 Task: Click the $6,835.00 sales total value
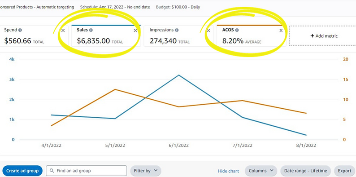[x=93, y=41]
